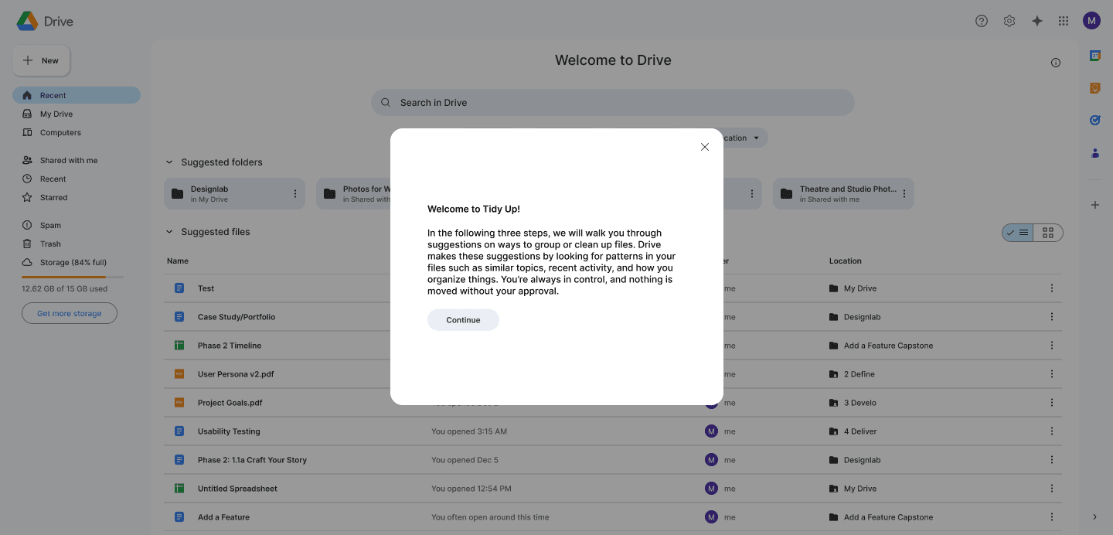This screenshot has width=1113, height=535.
Task: Open Project Goals.pdf file
Action: (230, 403)
